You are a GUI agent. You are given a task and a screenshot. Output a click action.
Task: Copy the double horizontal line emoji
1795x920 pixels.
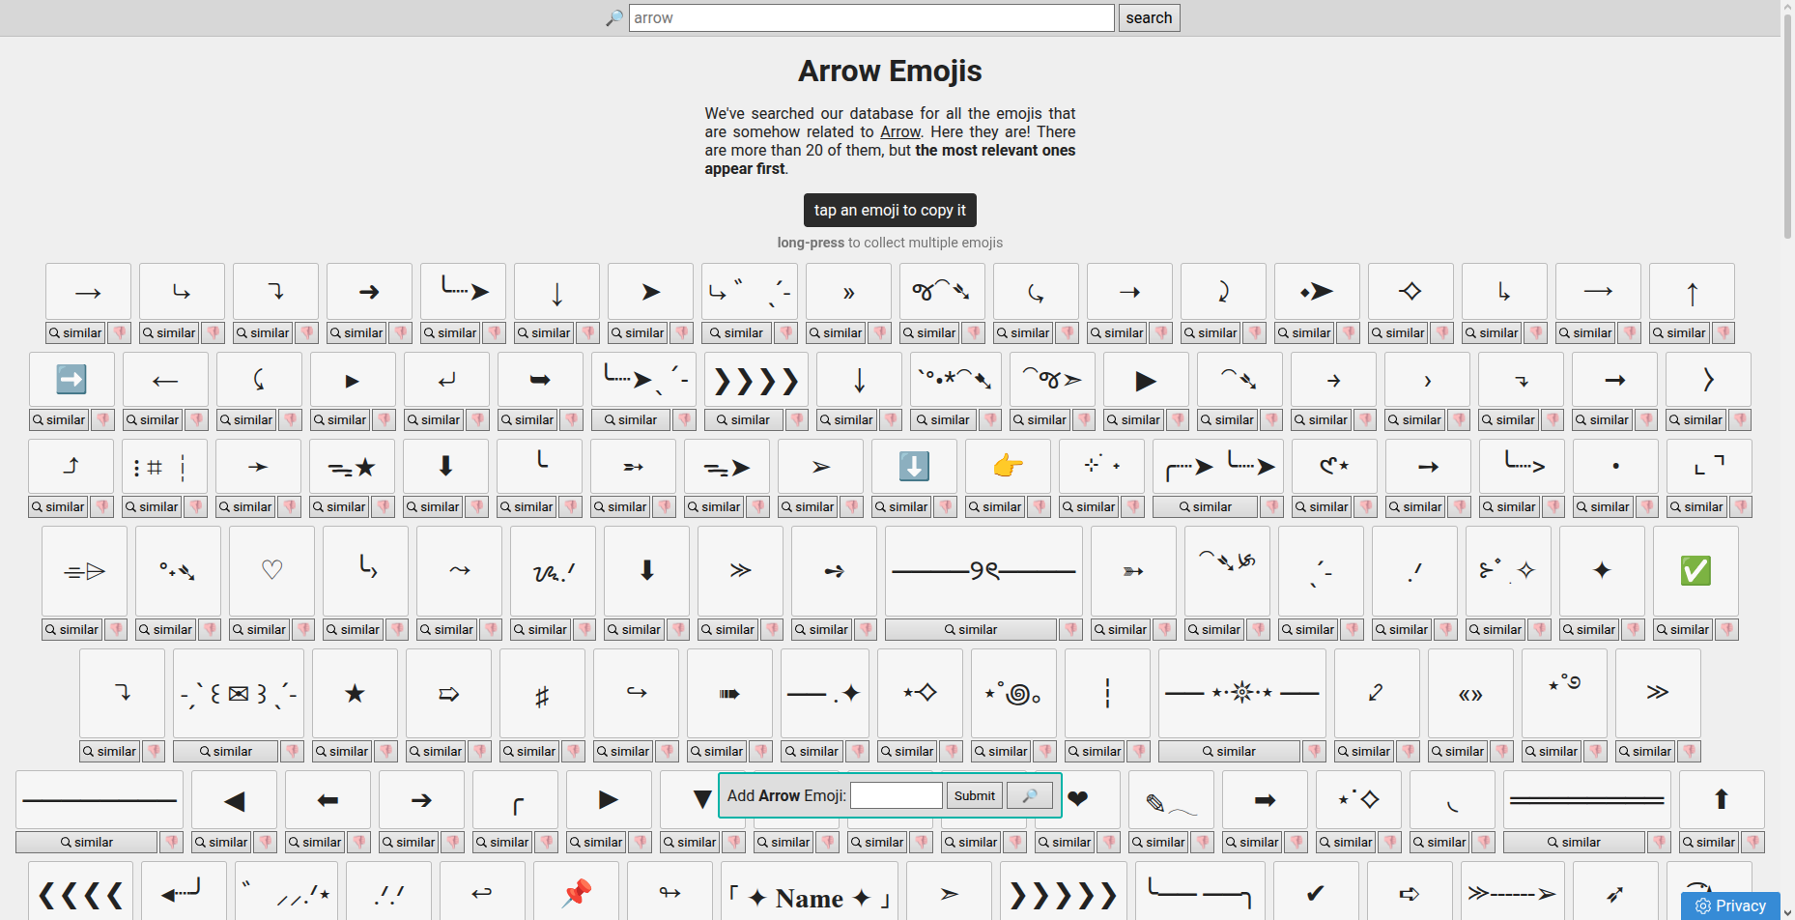tap(1586, 799)
